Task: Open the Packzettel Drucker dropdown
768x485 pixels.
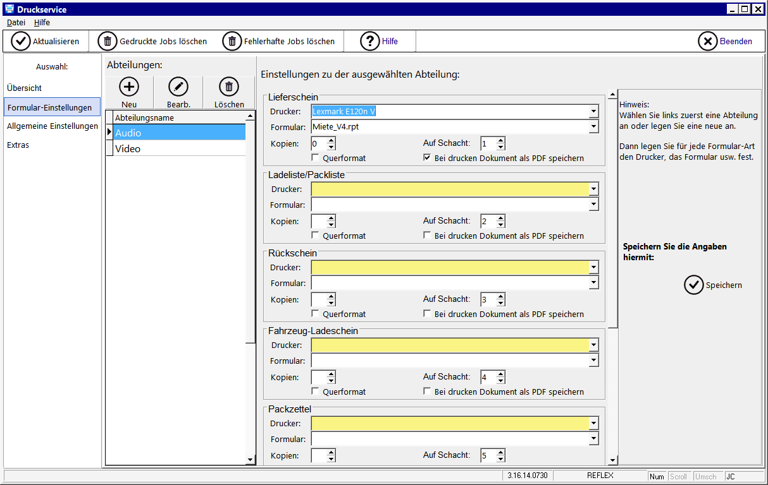Action: 593,423
